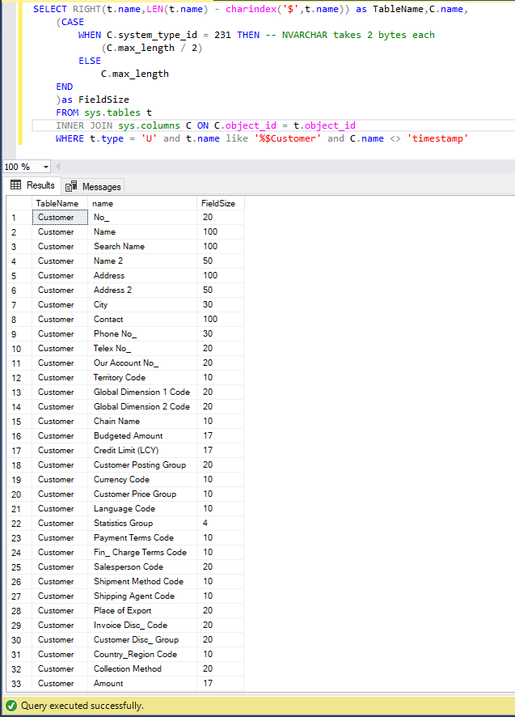Click the 'FROM sys.tables t' line
This screenshot has height=717, width=515.
[x=103, y=112]
